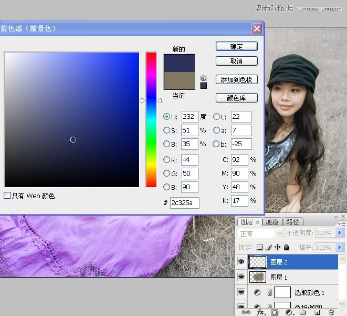This screenshot has width=347, height=316.
Task: Click the hex field showing 2c325a
Action: pos(185,203)
